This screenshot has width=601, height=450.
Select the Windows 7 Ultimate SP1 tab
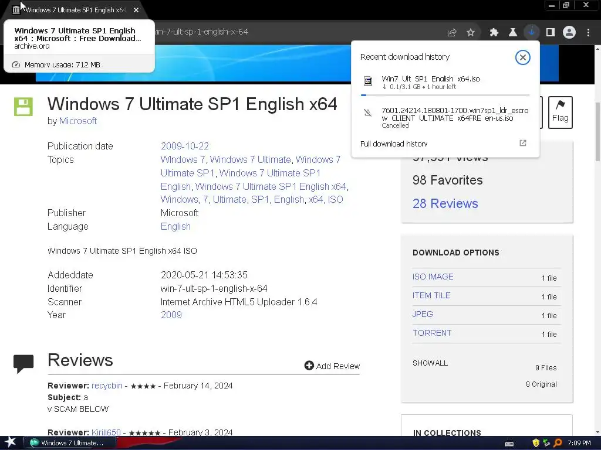[75, 10]
